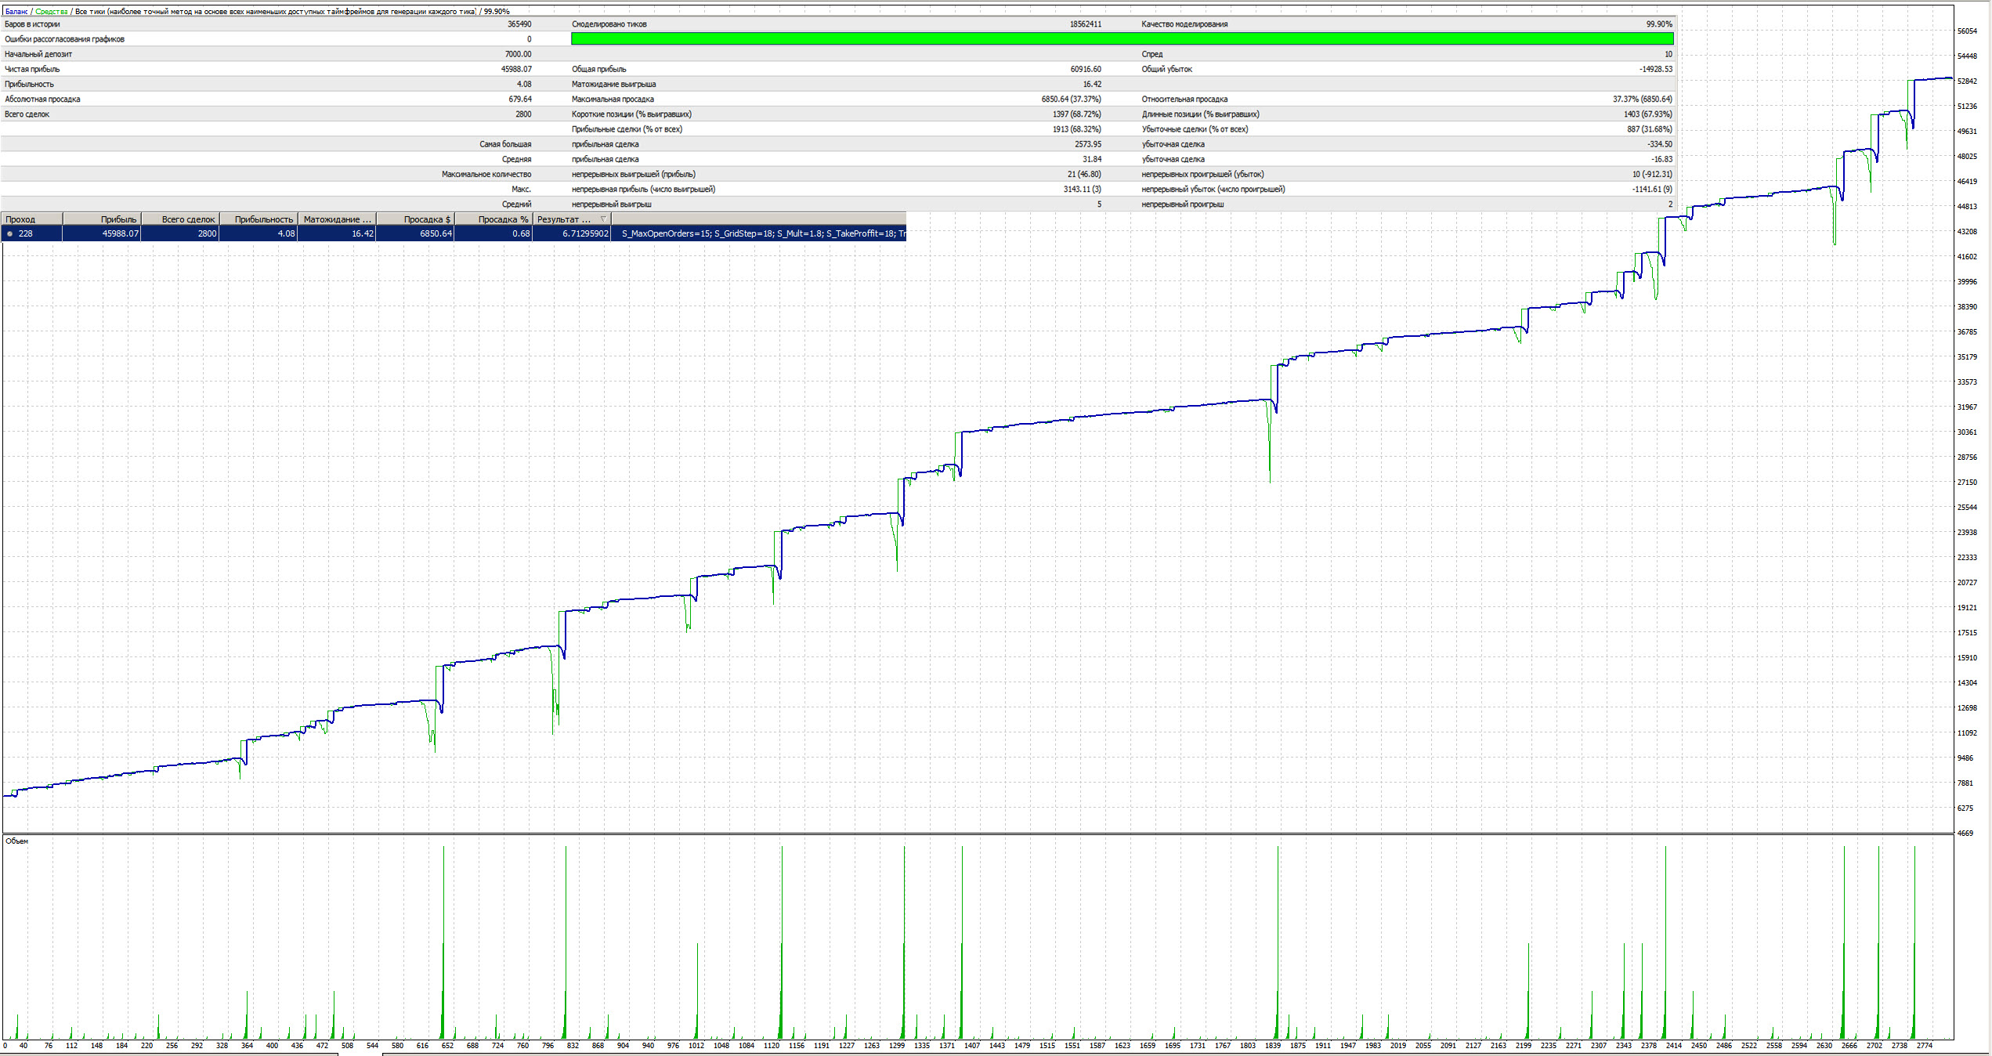The width and height of the screenshot is (1992, 1056).
Task: Click the 2573.95 largest profit value
Action: 1088,144
